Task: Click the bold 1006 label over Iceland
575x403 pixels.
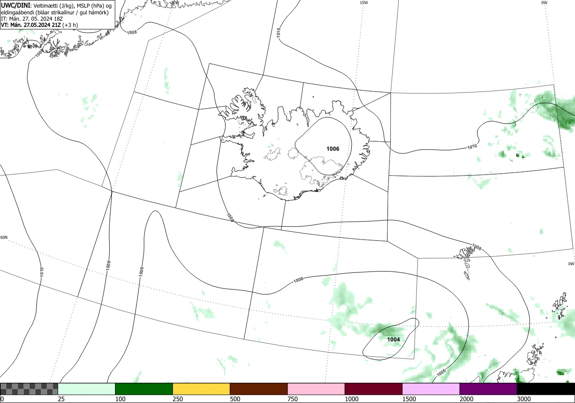Action: pos(333,149)
